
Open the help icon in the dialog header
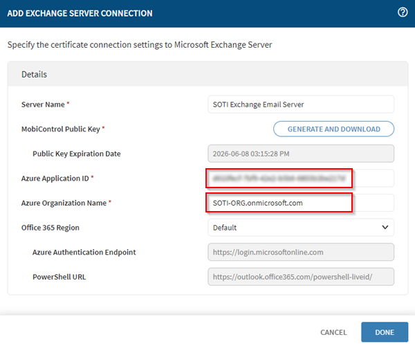tap(403, 12)
